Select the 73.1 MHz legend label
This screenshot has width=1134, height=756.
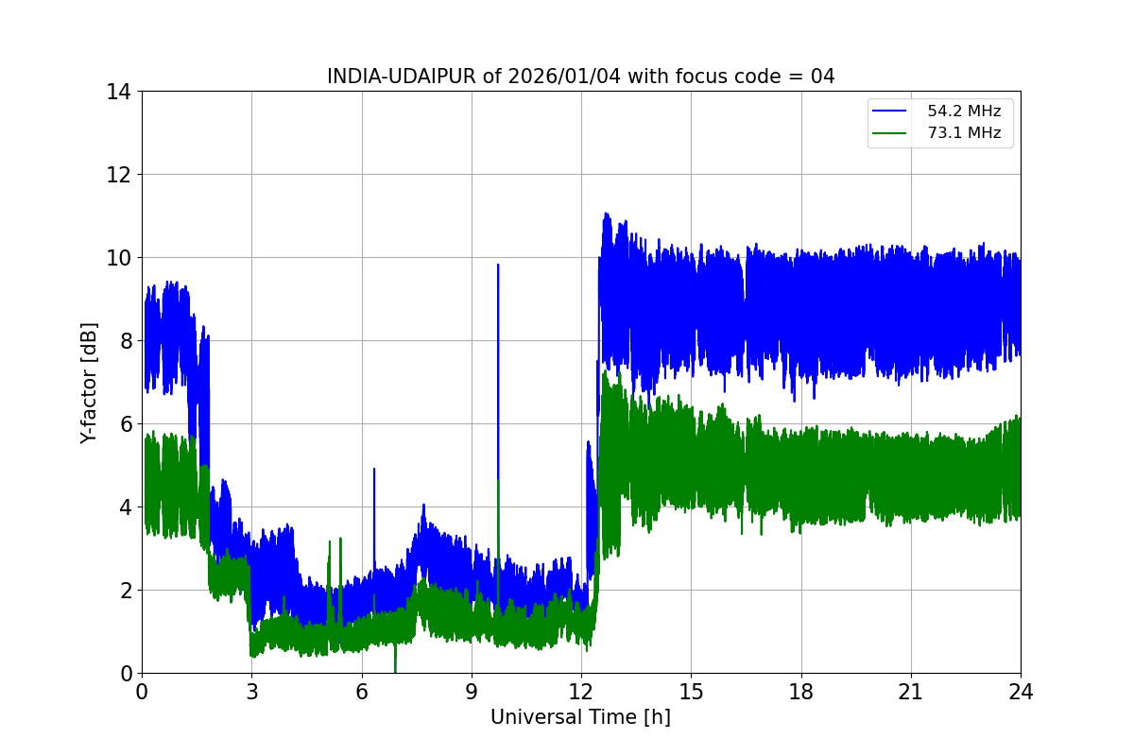pos(964,133)
